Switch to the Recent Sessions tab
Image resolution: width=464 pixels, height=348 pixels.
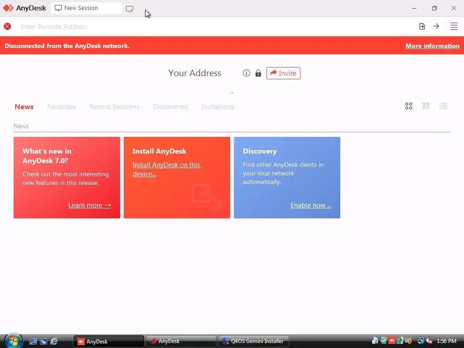[114, 107]
